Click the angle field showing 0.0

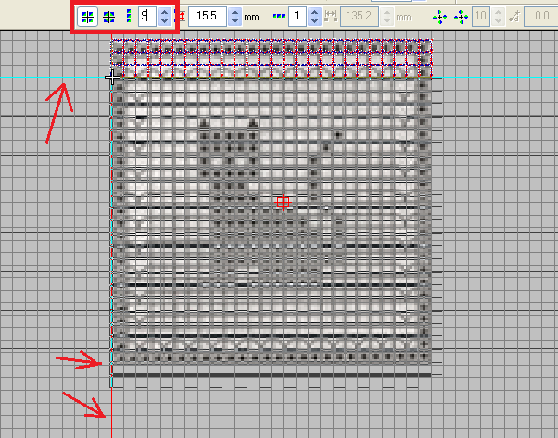pos(541,17)
